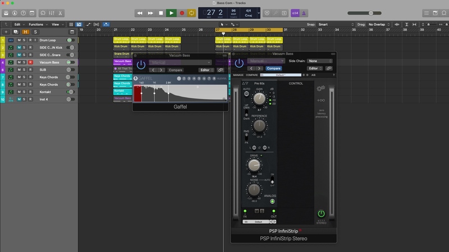The image size is (449, 252).
Task: Click the InfiniStrip link chain icon
Action: (x=329, y=68)
